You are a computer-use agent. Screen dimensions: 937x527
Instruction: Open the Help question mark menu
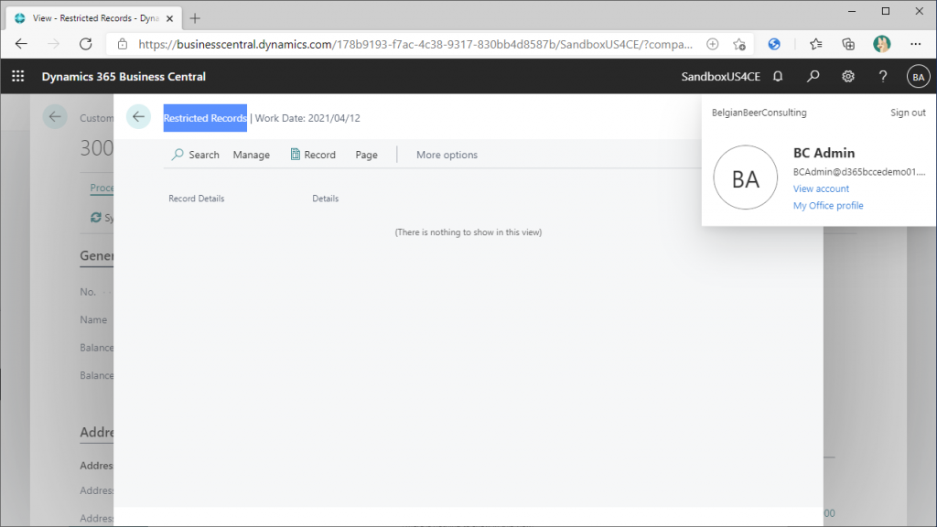pyautogui.click(x=883, y=77)
